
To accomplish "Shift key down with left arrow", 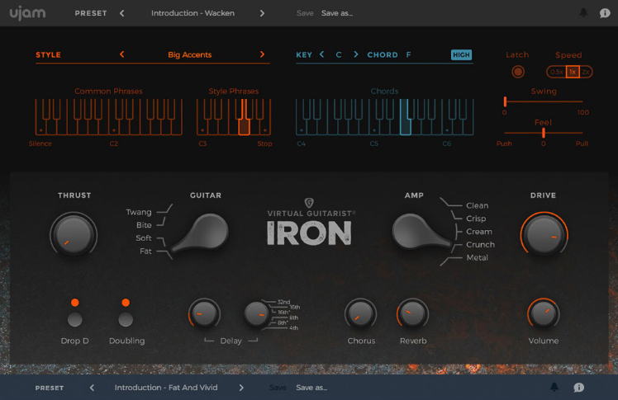I will point(322,54).
